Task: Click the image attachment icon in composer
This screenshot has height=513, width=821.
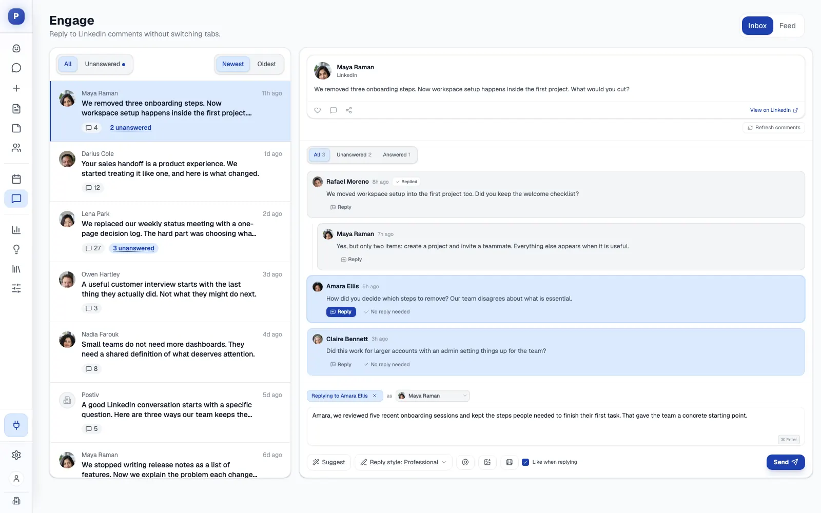Action: click(487, 462)
